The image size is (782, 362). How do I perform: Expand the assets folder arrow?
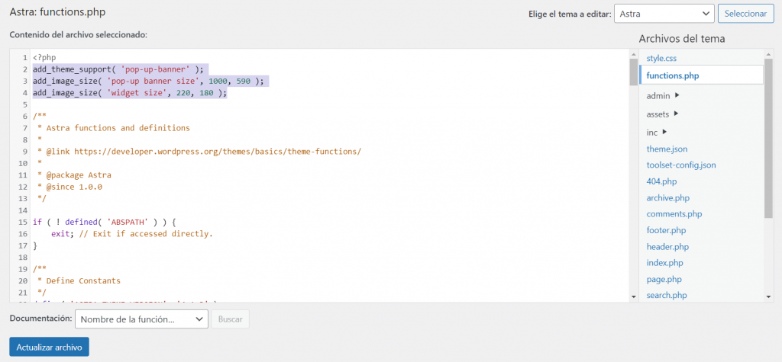point(677,114)
